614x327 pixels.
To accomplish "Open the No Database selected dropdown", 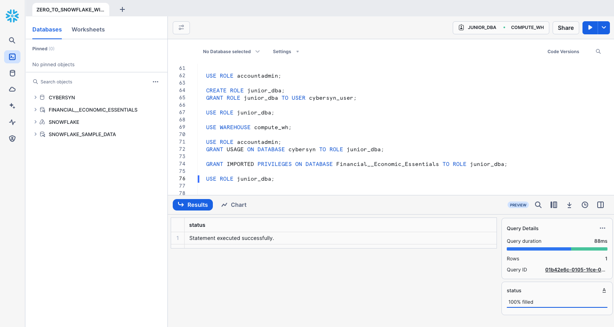I will pos(231,52).
